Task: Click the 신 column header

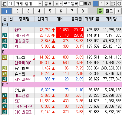Action: click(11, 19)
